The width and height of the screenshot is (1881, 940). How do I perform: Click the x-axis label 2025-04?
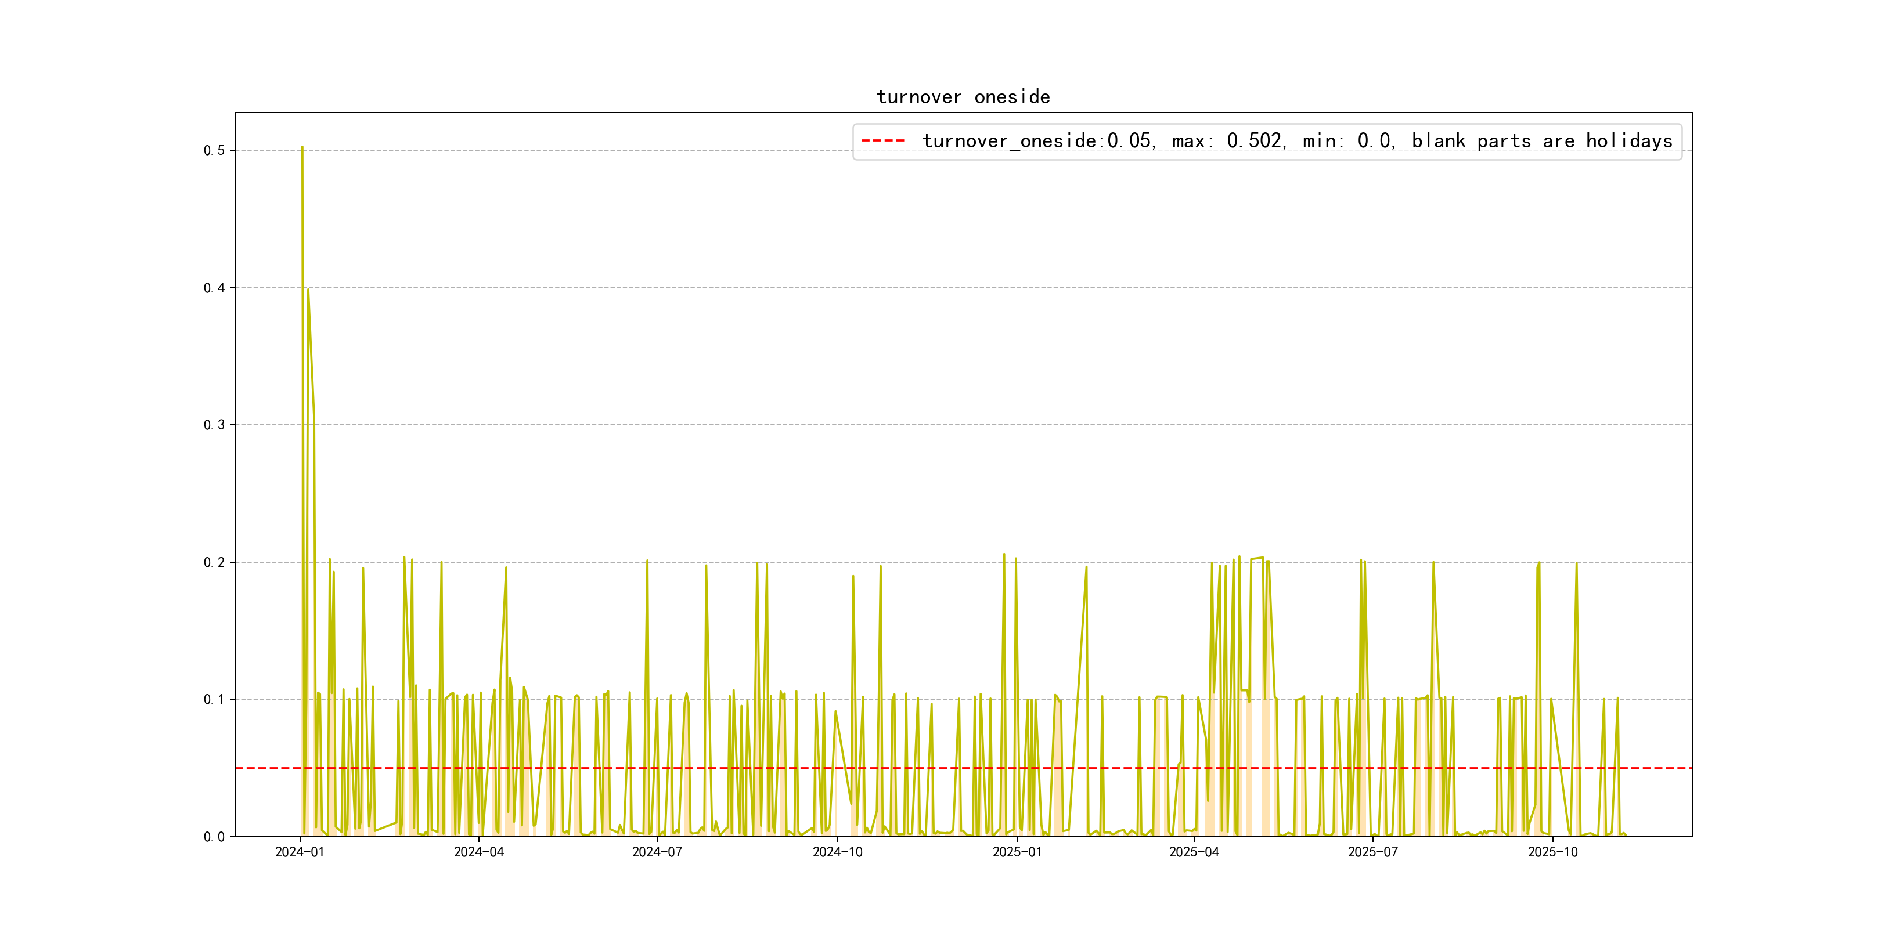[1194, 852]
